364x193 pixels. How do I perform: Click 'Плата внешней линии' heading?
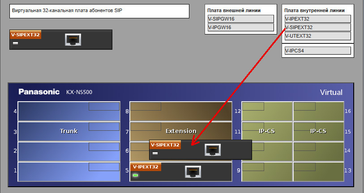point(234,10)
